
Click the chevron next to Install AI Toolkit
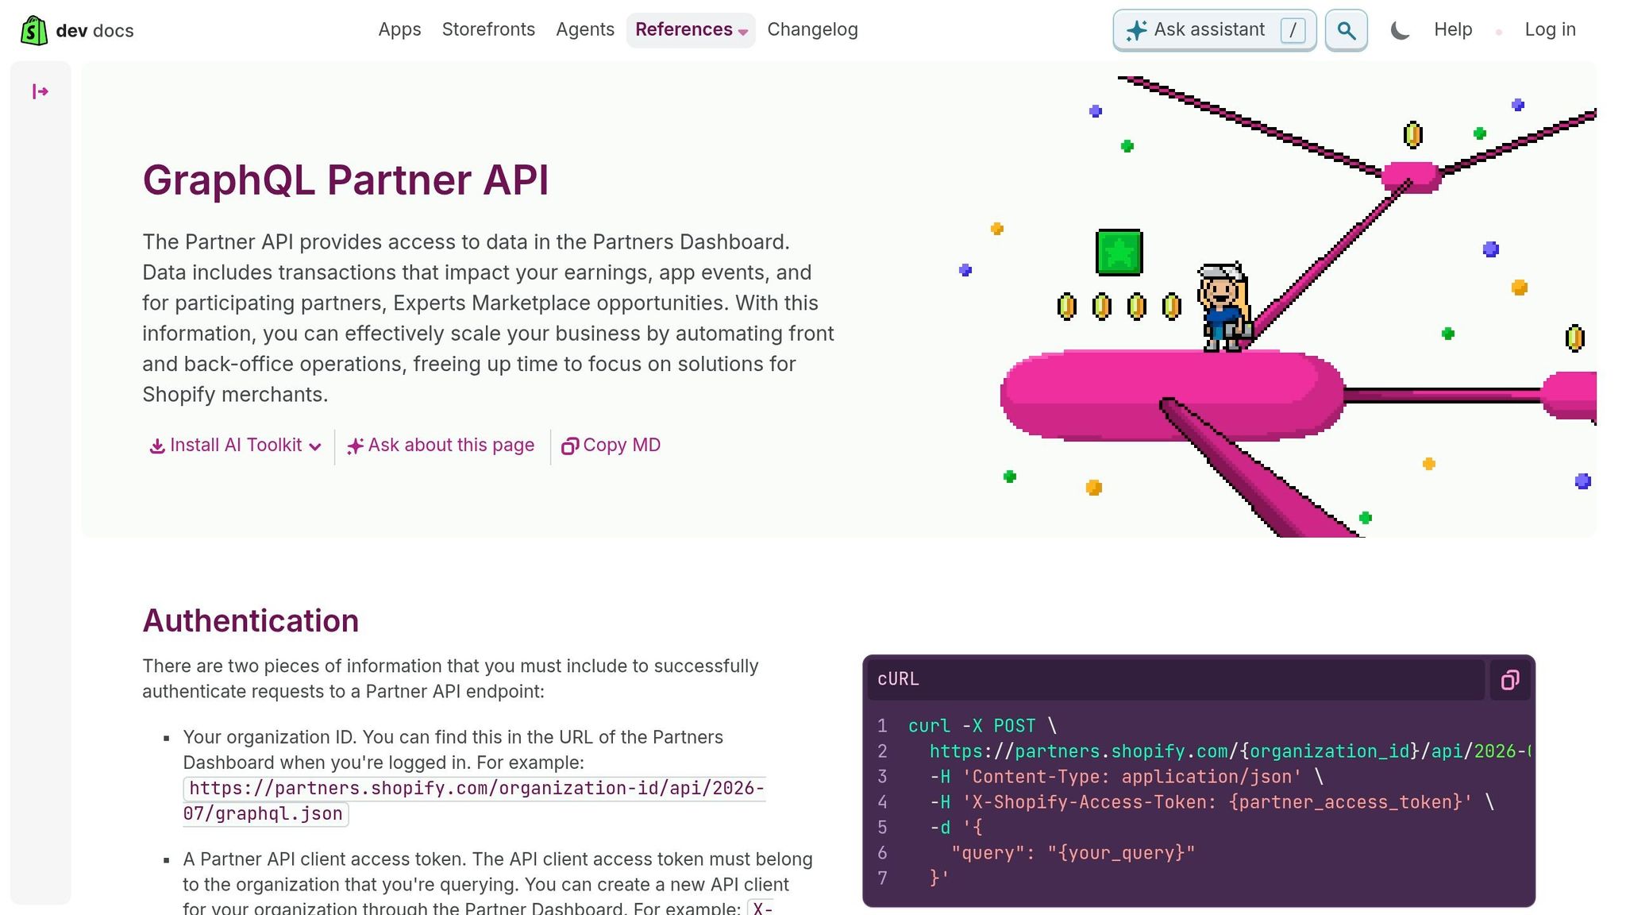[x=315, y=446]
